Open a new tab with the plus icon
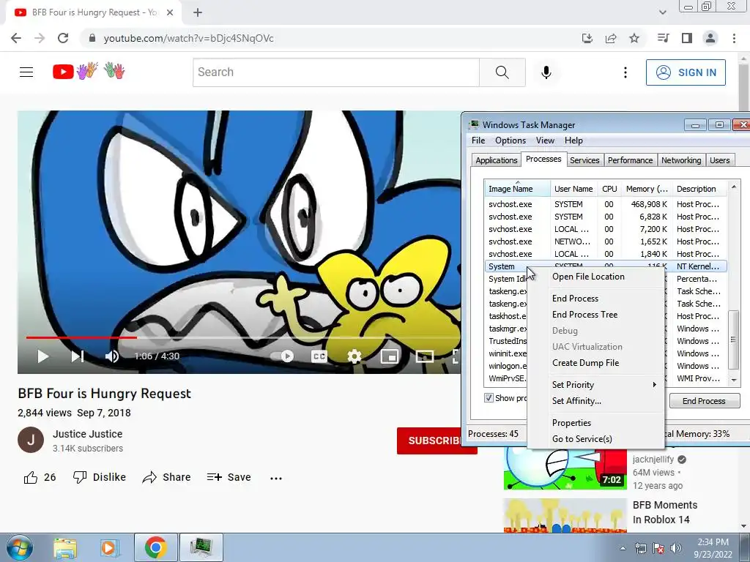This screenshot has height=562, width=750. [198, 12]
